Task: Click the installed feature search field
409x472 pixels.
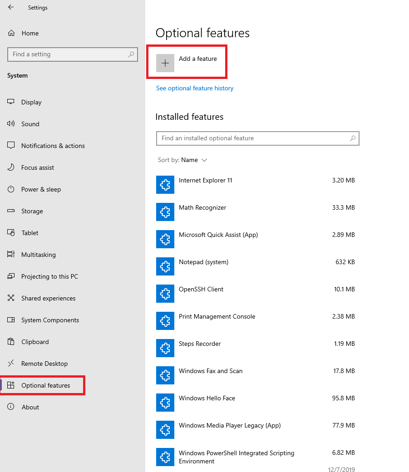Action: point(258,138)
